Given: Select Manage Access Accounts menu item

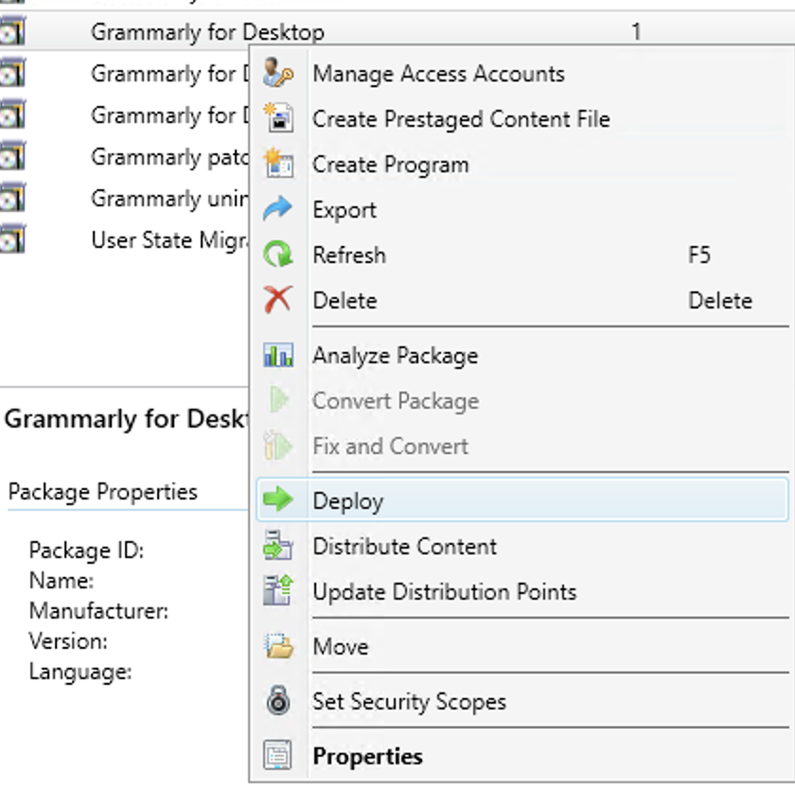Looking at the screenshot, I should (438, 74).
